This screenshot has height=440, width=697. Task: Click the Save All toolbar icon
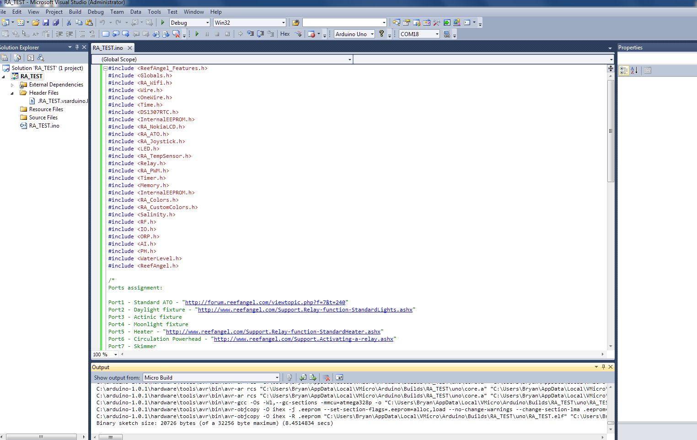pyautogui.click(x=56, y=22)
